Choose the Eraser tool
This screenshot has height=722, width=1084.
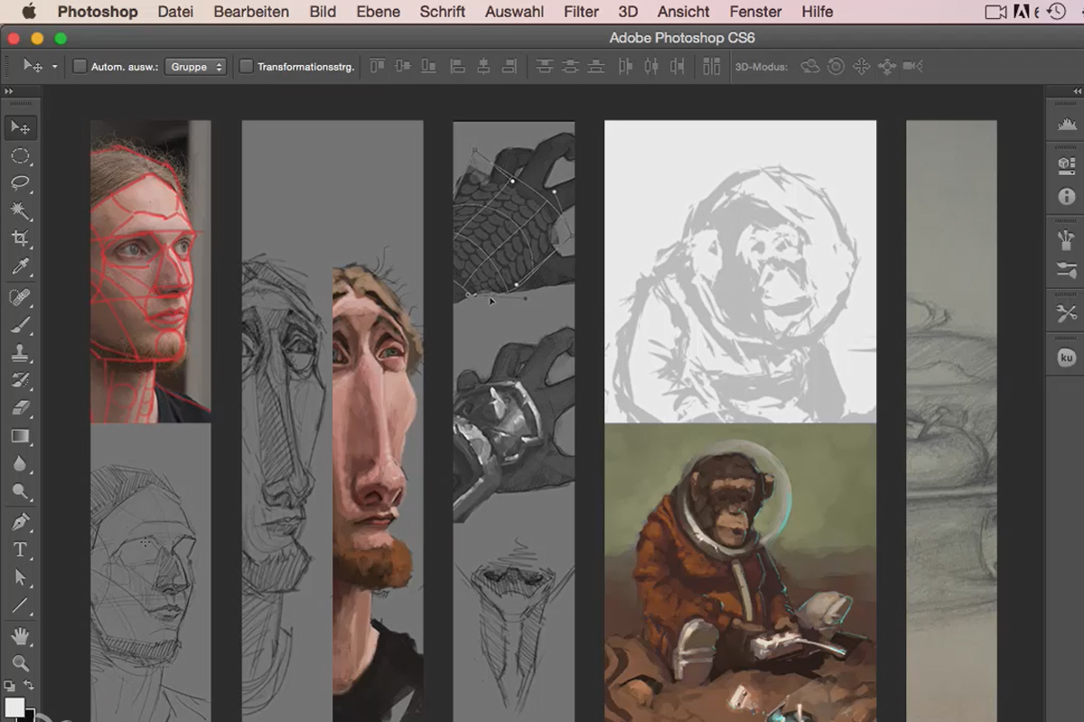click(22, 407)
